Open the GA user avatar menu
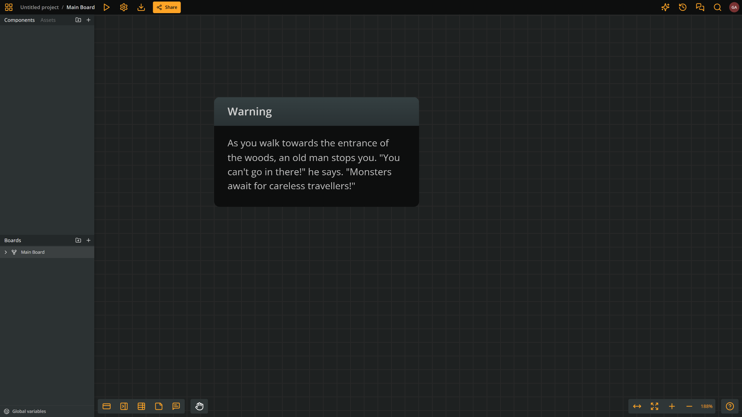Viewport: 742px width, 417px height. [734, 7]
